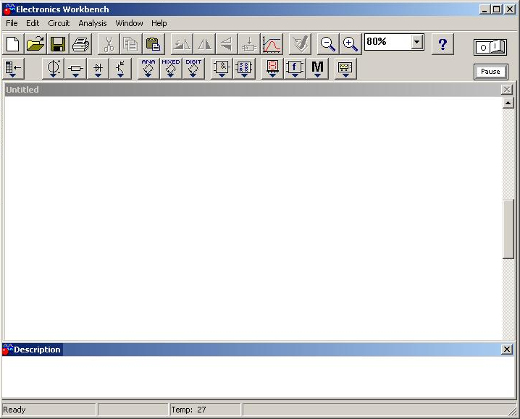Viewport: 520px width, 419px height.
Task: Close the Description panel
Action: coord(506,350)
